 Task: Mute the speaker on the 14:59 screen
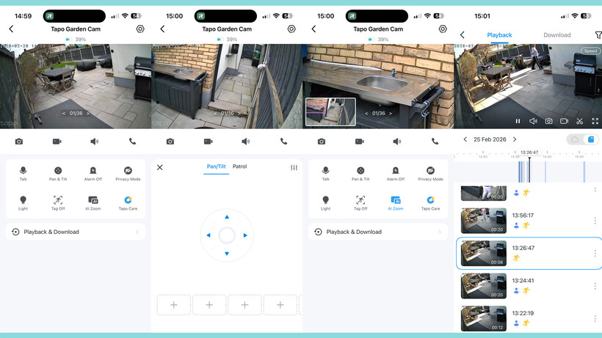[x=95, y=142]
